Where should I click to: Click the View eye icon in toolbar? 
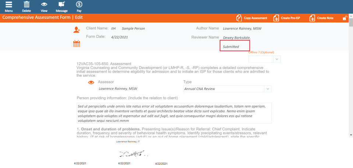tap(44, 5)
